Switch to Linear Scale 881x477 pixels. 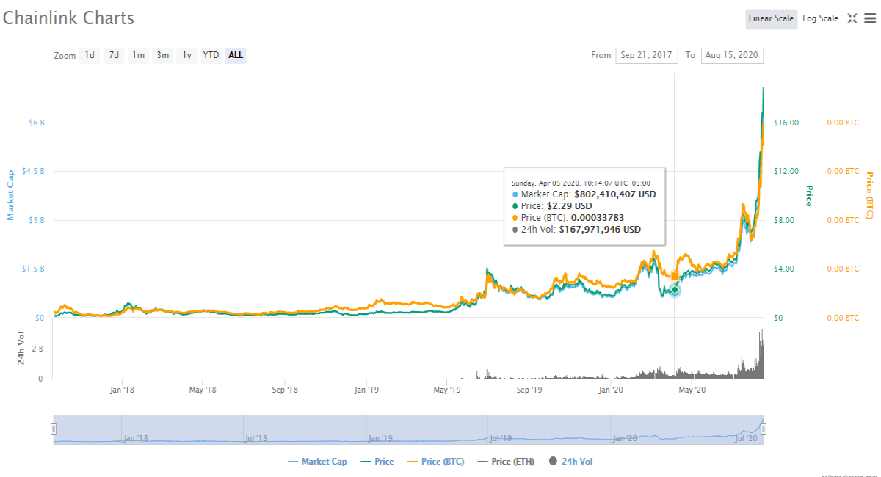click(772, 18)
